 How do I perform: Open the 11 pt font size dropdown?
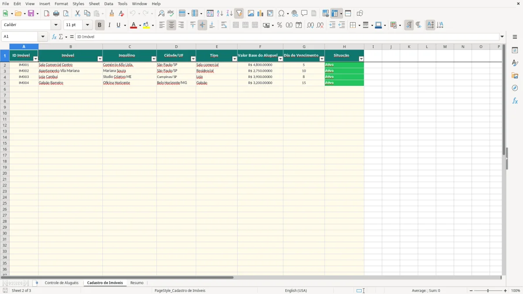87,25
